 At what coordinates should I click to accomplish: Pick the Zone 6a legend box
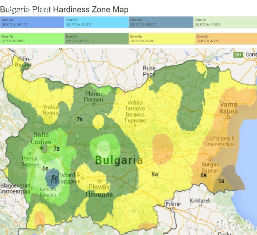[161, 22]
